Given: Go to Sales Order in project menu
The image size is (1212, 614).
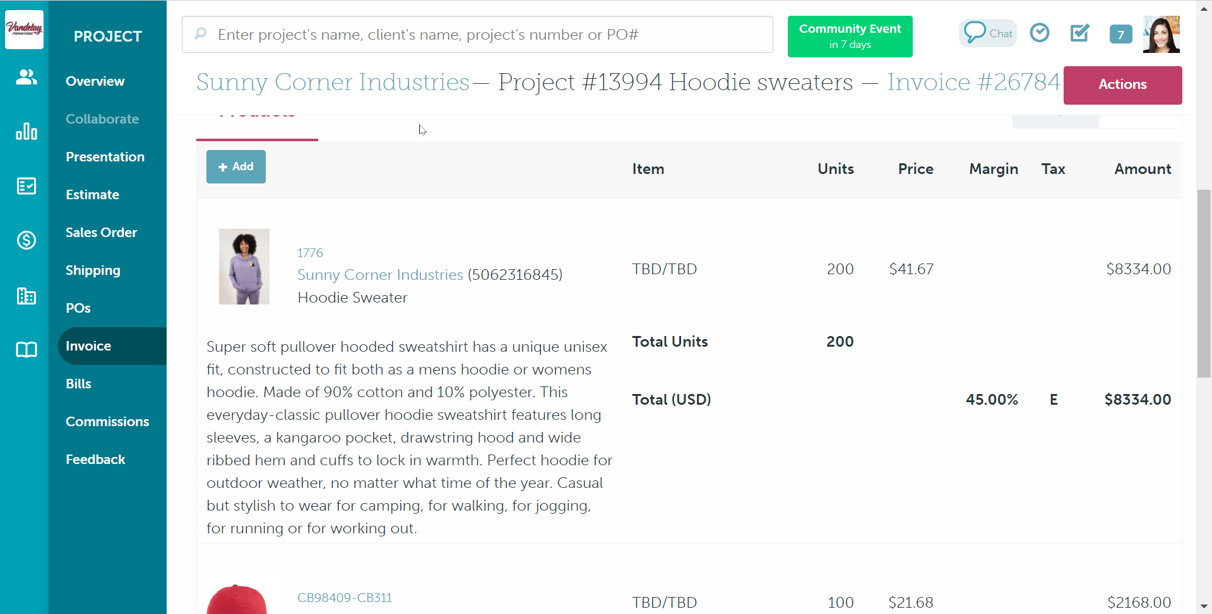Looking at the screenshot, I should (101, 233).
